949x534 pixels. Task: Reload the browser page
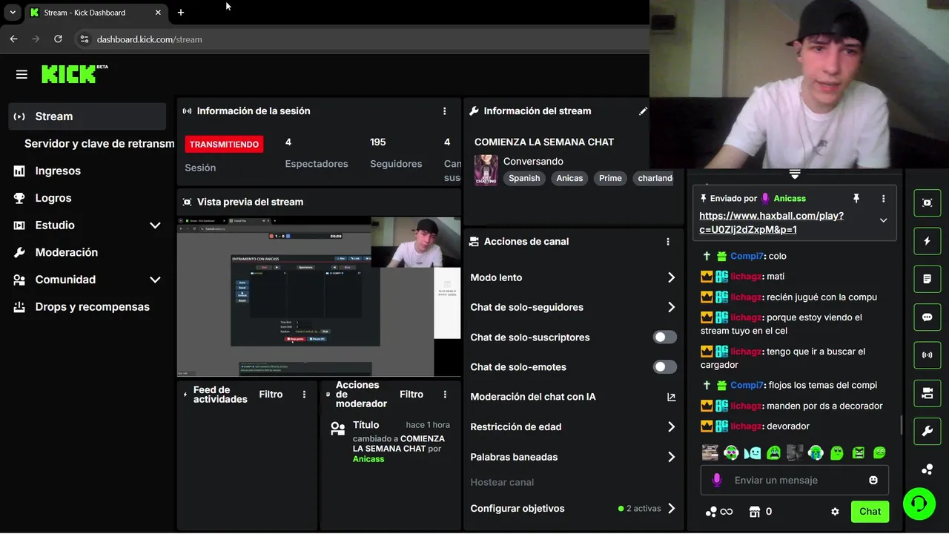[58, 39]
